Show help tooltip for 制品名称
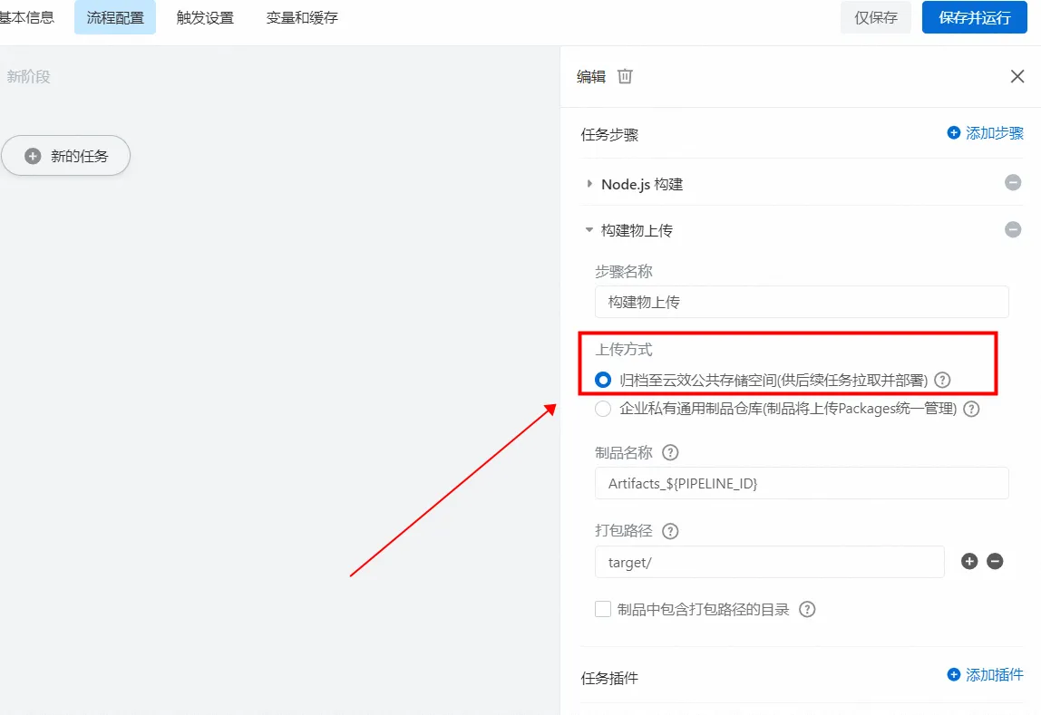The height and width of the screenshot is (715, 1041). pyautogui.click(x=670, y=452)
